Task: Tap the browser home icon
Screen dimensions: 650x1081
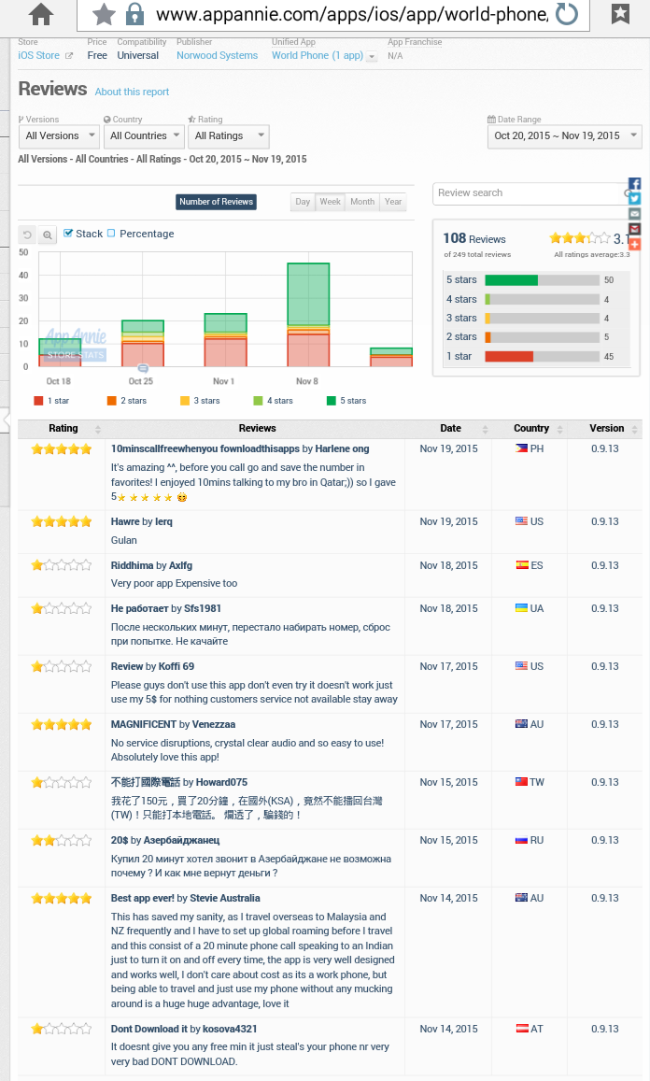Action: pos(41,14)
